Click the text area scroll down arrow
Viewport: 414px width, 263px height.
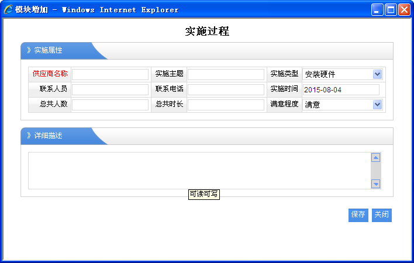[376, 184]
